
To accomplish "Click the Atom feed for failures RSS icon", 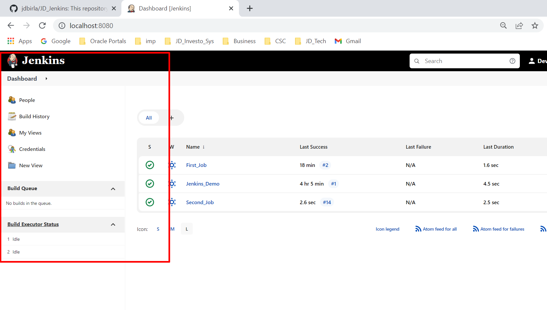I will (x=476, y=229).
